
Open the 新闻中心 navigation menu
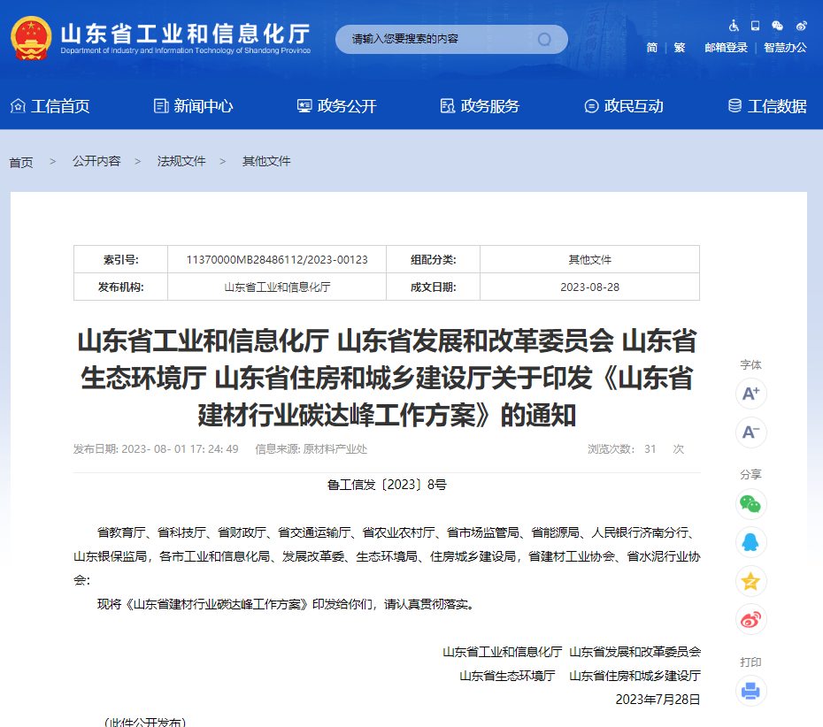tap(193, 106)
